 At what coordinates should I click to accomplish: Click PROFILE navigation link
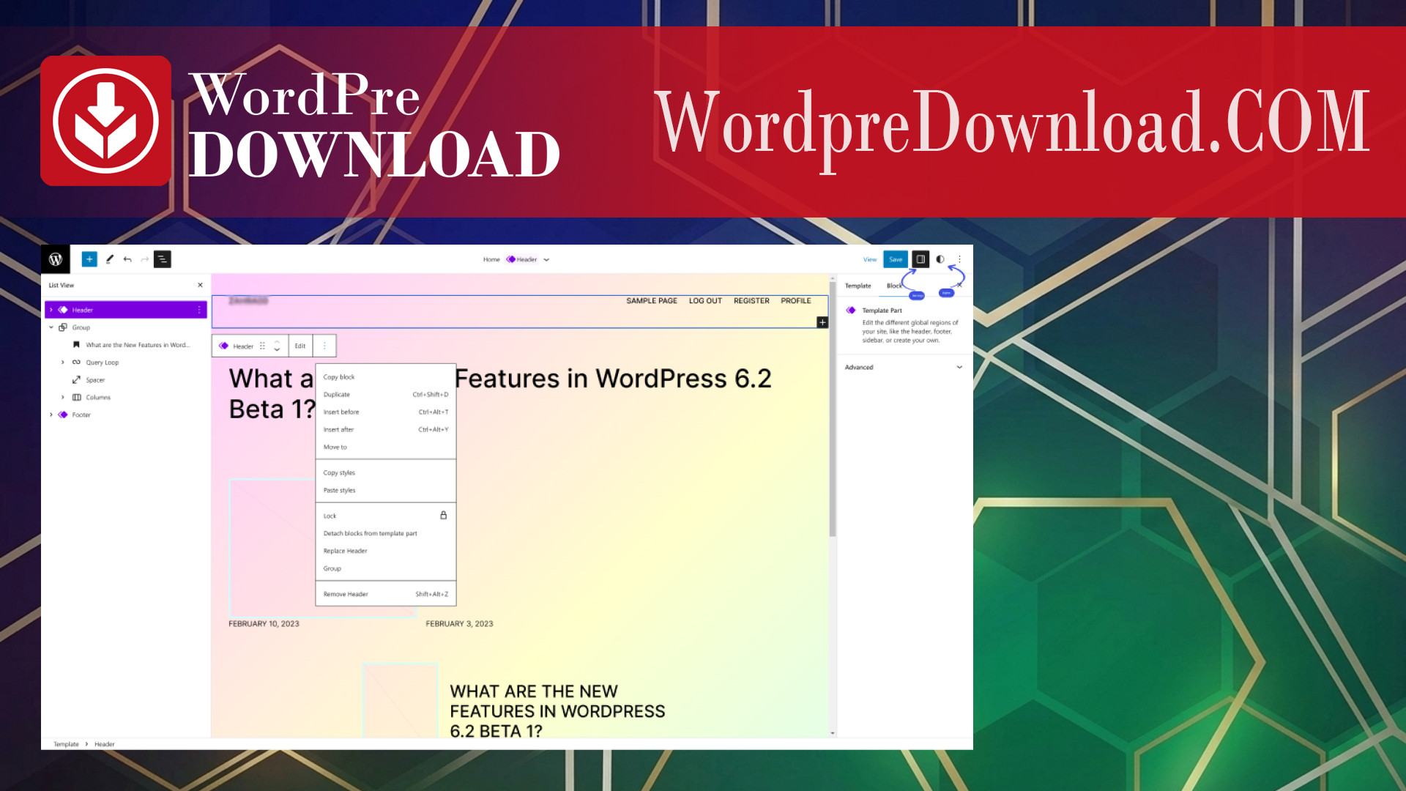(796, 301)
